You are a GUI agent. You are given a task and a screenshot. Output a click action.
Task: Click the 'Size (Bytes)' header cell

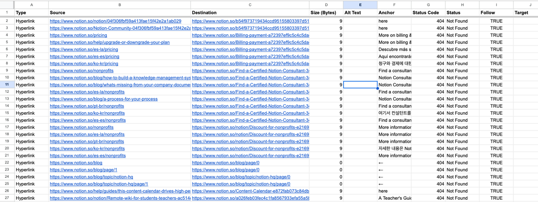(x=326, y=13)
